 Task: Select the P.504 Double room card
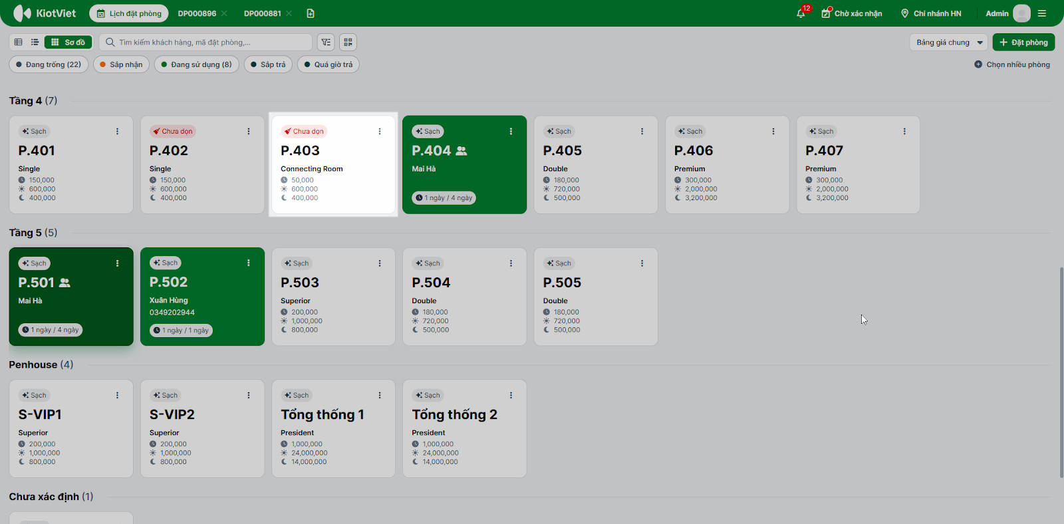pyautogui.click(x=465, y=297)
